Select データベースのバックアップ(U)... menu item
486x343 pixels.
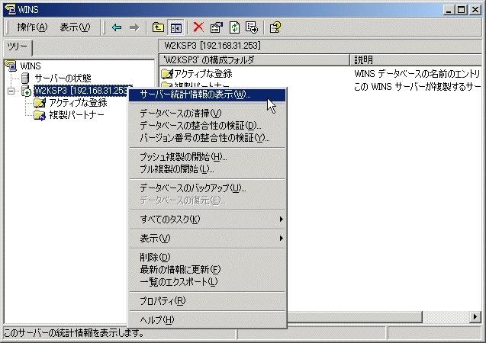[x=207, y=188]
